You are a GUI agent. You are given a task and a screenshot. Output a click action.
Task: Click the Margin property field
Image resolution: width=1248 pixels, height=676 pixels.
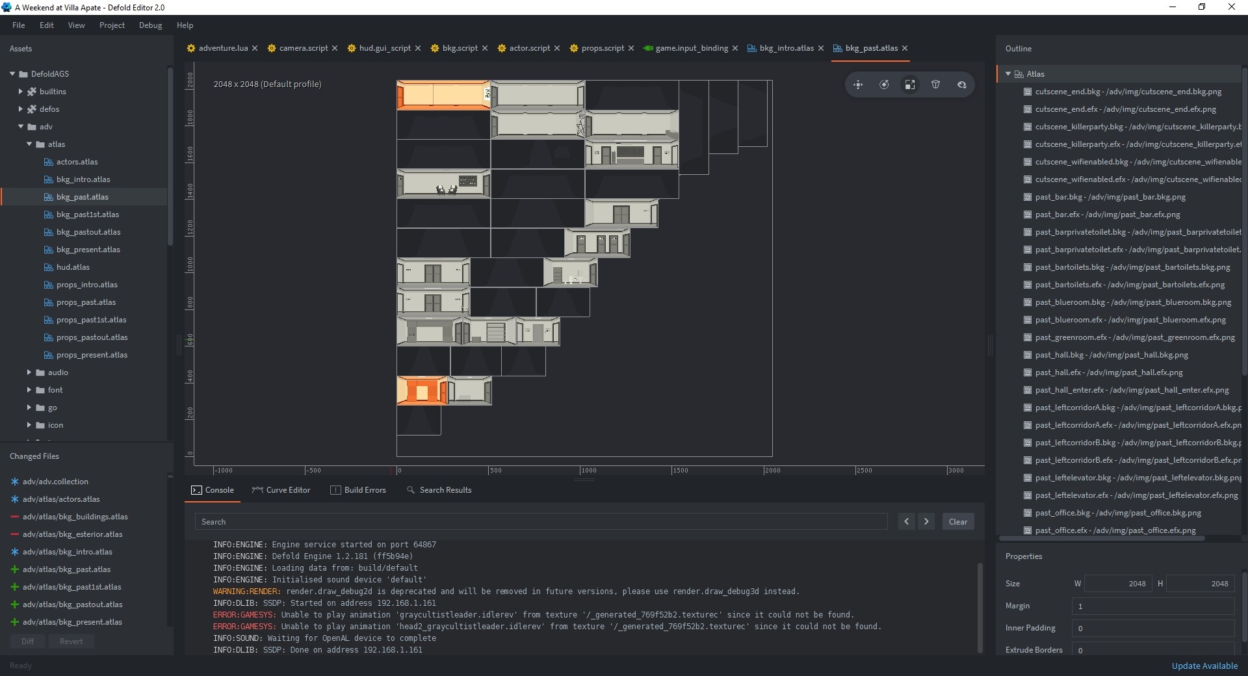pos(1152,606)
